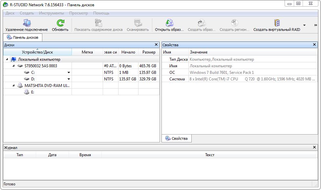Click the R-STUDIO app icon in title bar
Screen dimensions: 321x190
[x=6, y=5]
